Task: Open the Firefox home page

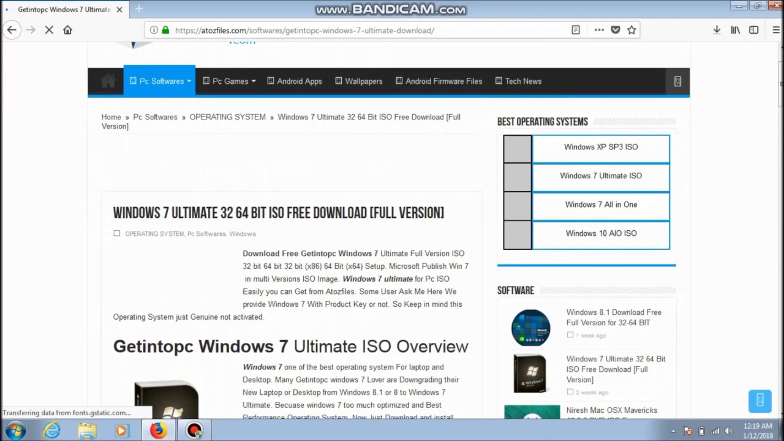Action: (67, 30)
